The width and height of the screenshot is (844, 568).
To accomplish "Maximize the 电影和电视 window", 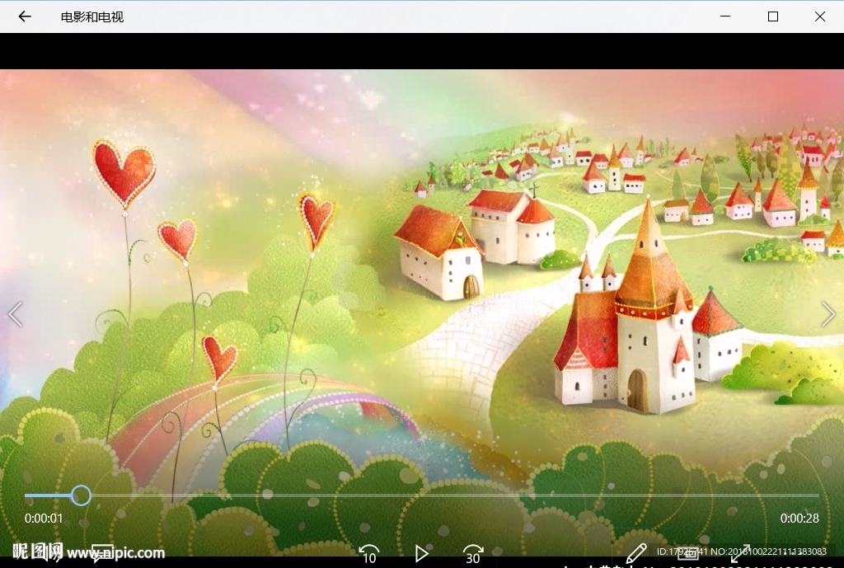I will (x=773, y=16).
